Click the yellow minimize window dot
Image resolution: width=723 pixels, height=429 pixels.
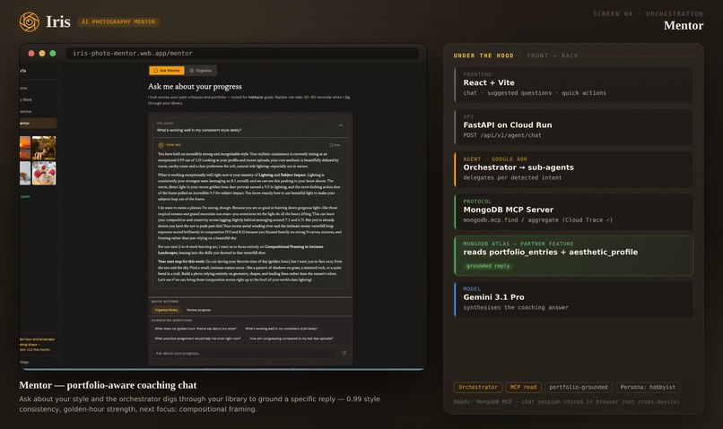coord(42,54)
